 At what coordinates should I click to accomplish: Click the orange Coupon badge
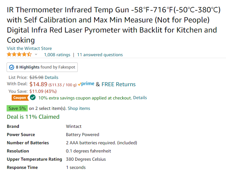point(20,98)
